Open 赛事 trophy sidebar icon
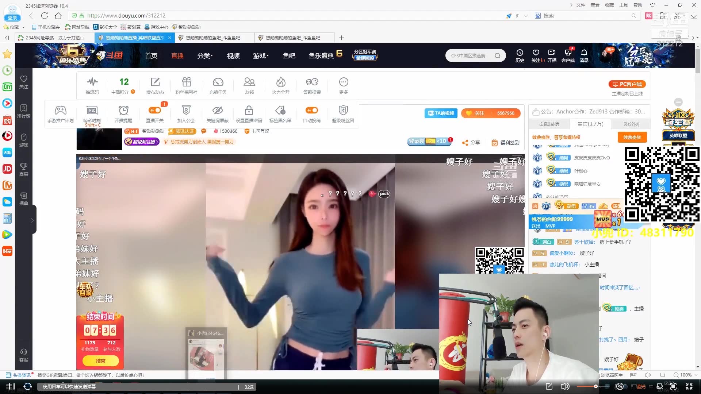Screen dimensions: 701x394 [x=24, y=169]
